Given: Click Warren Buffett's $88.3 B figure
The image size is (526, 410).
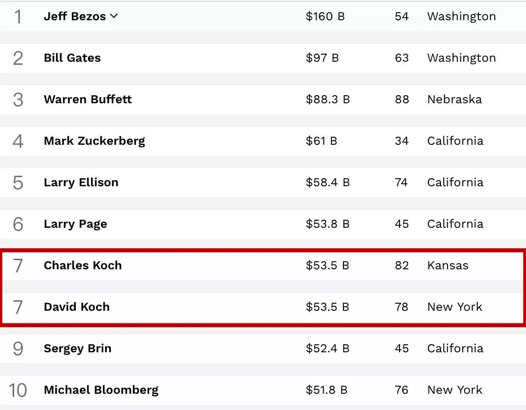Looking at the screenshot, I should (x=327, y=99).
